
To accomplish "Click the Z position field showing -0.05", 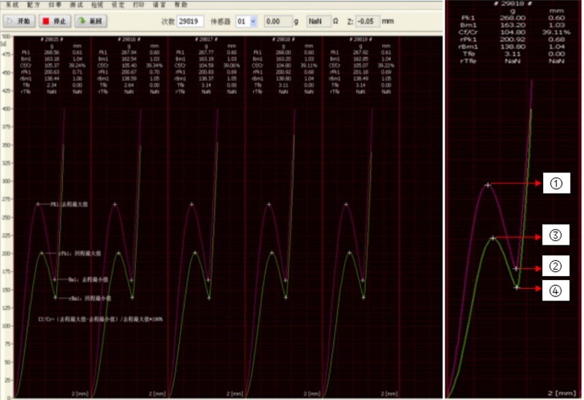I will pyautogui.click(x=367, y=21).
